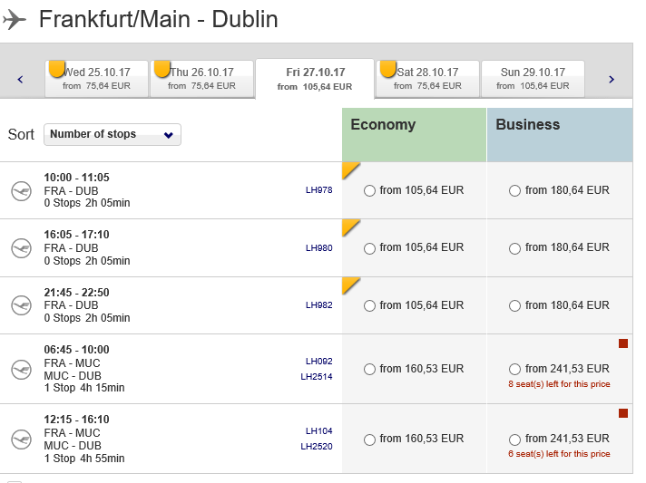Open flight details link LH104

click(x=318, y=431)
